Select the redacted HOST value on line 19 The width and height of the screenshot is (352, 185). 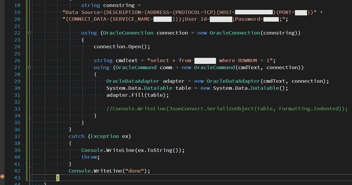click(254, 12)
